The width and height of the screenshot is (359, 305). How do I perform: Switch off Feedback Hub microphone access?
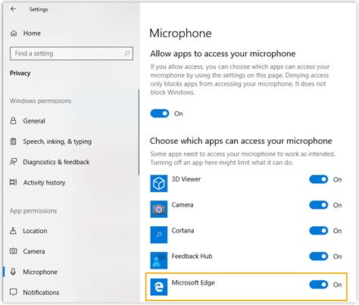point(318,257)
